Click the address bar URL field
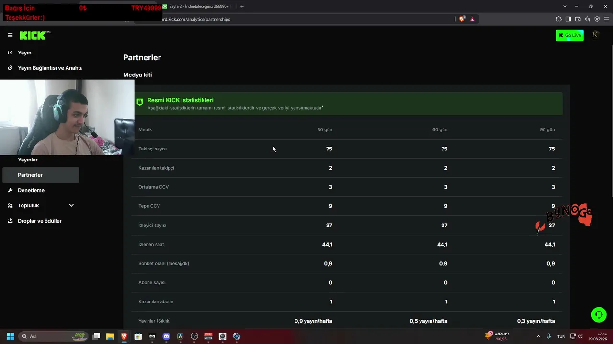The width and height of the screenshot is (613, 344). 306,19
